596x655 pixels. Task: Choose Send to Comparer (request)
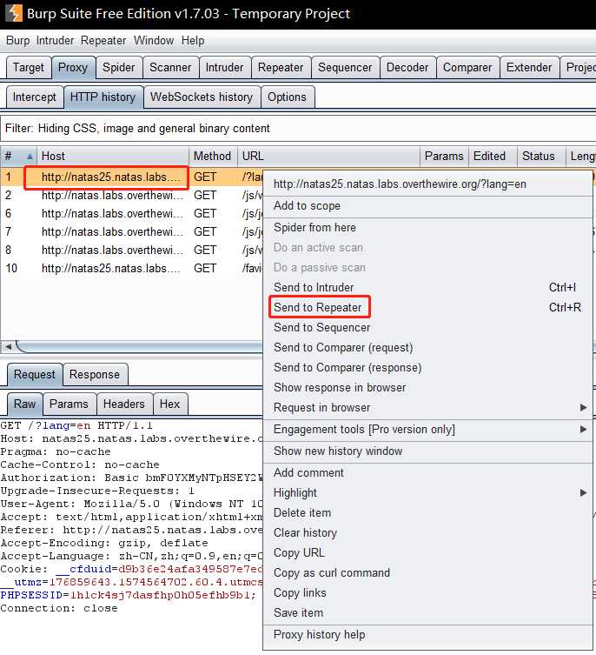[427, 348]
